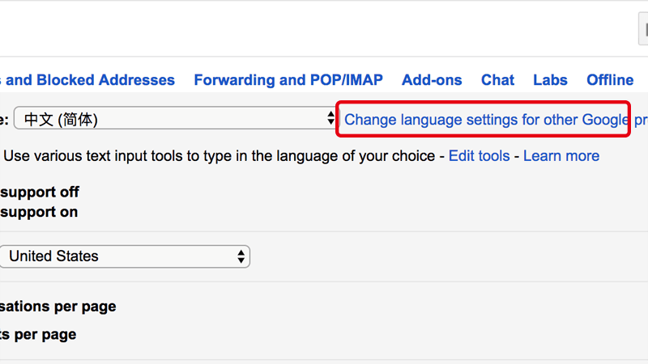Switch to Forwarding and POP/IMAP tab
This screenshot has height=364, width=648.
click(288, 80)
